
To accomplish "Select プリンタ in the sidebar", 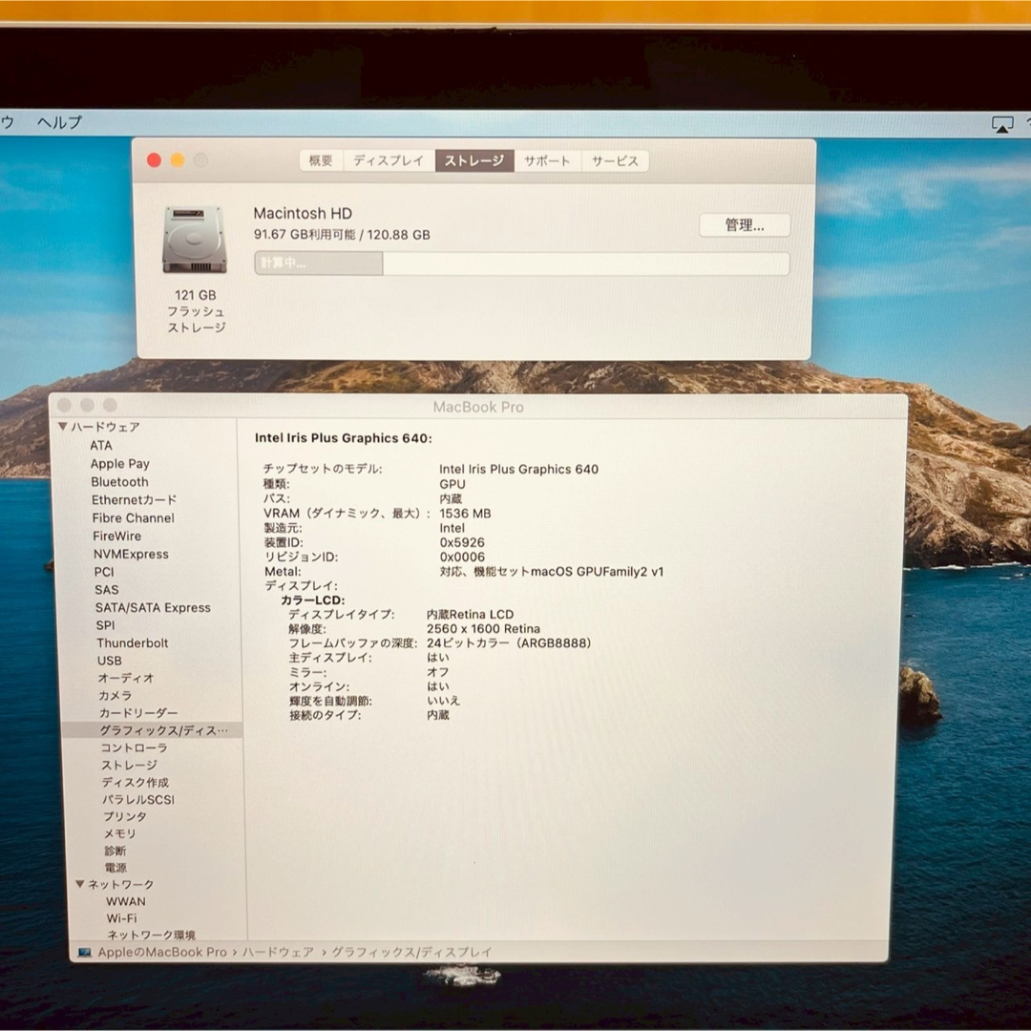I will tap(125, 816).
